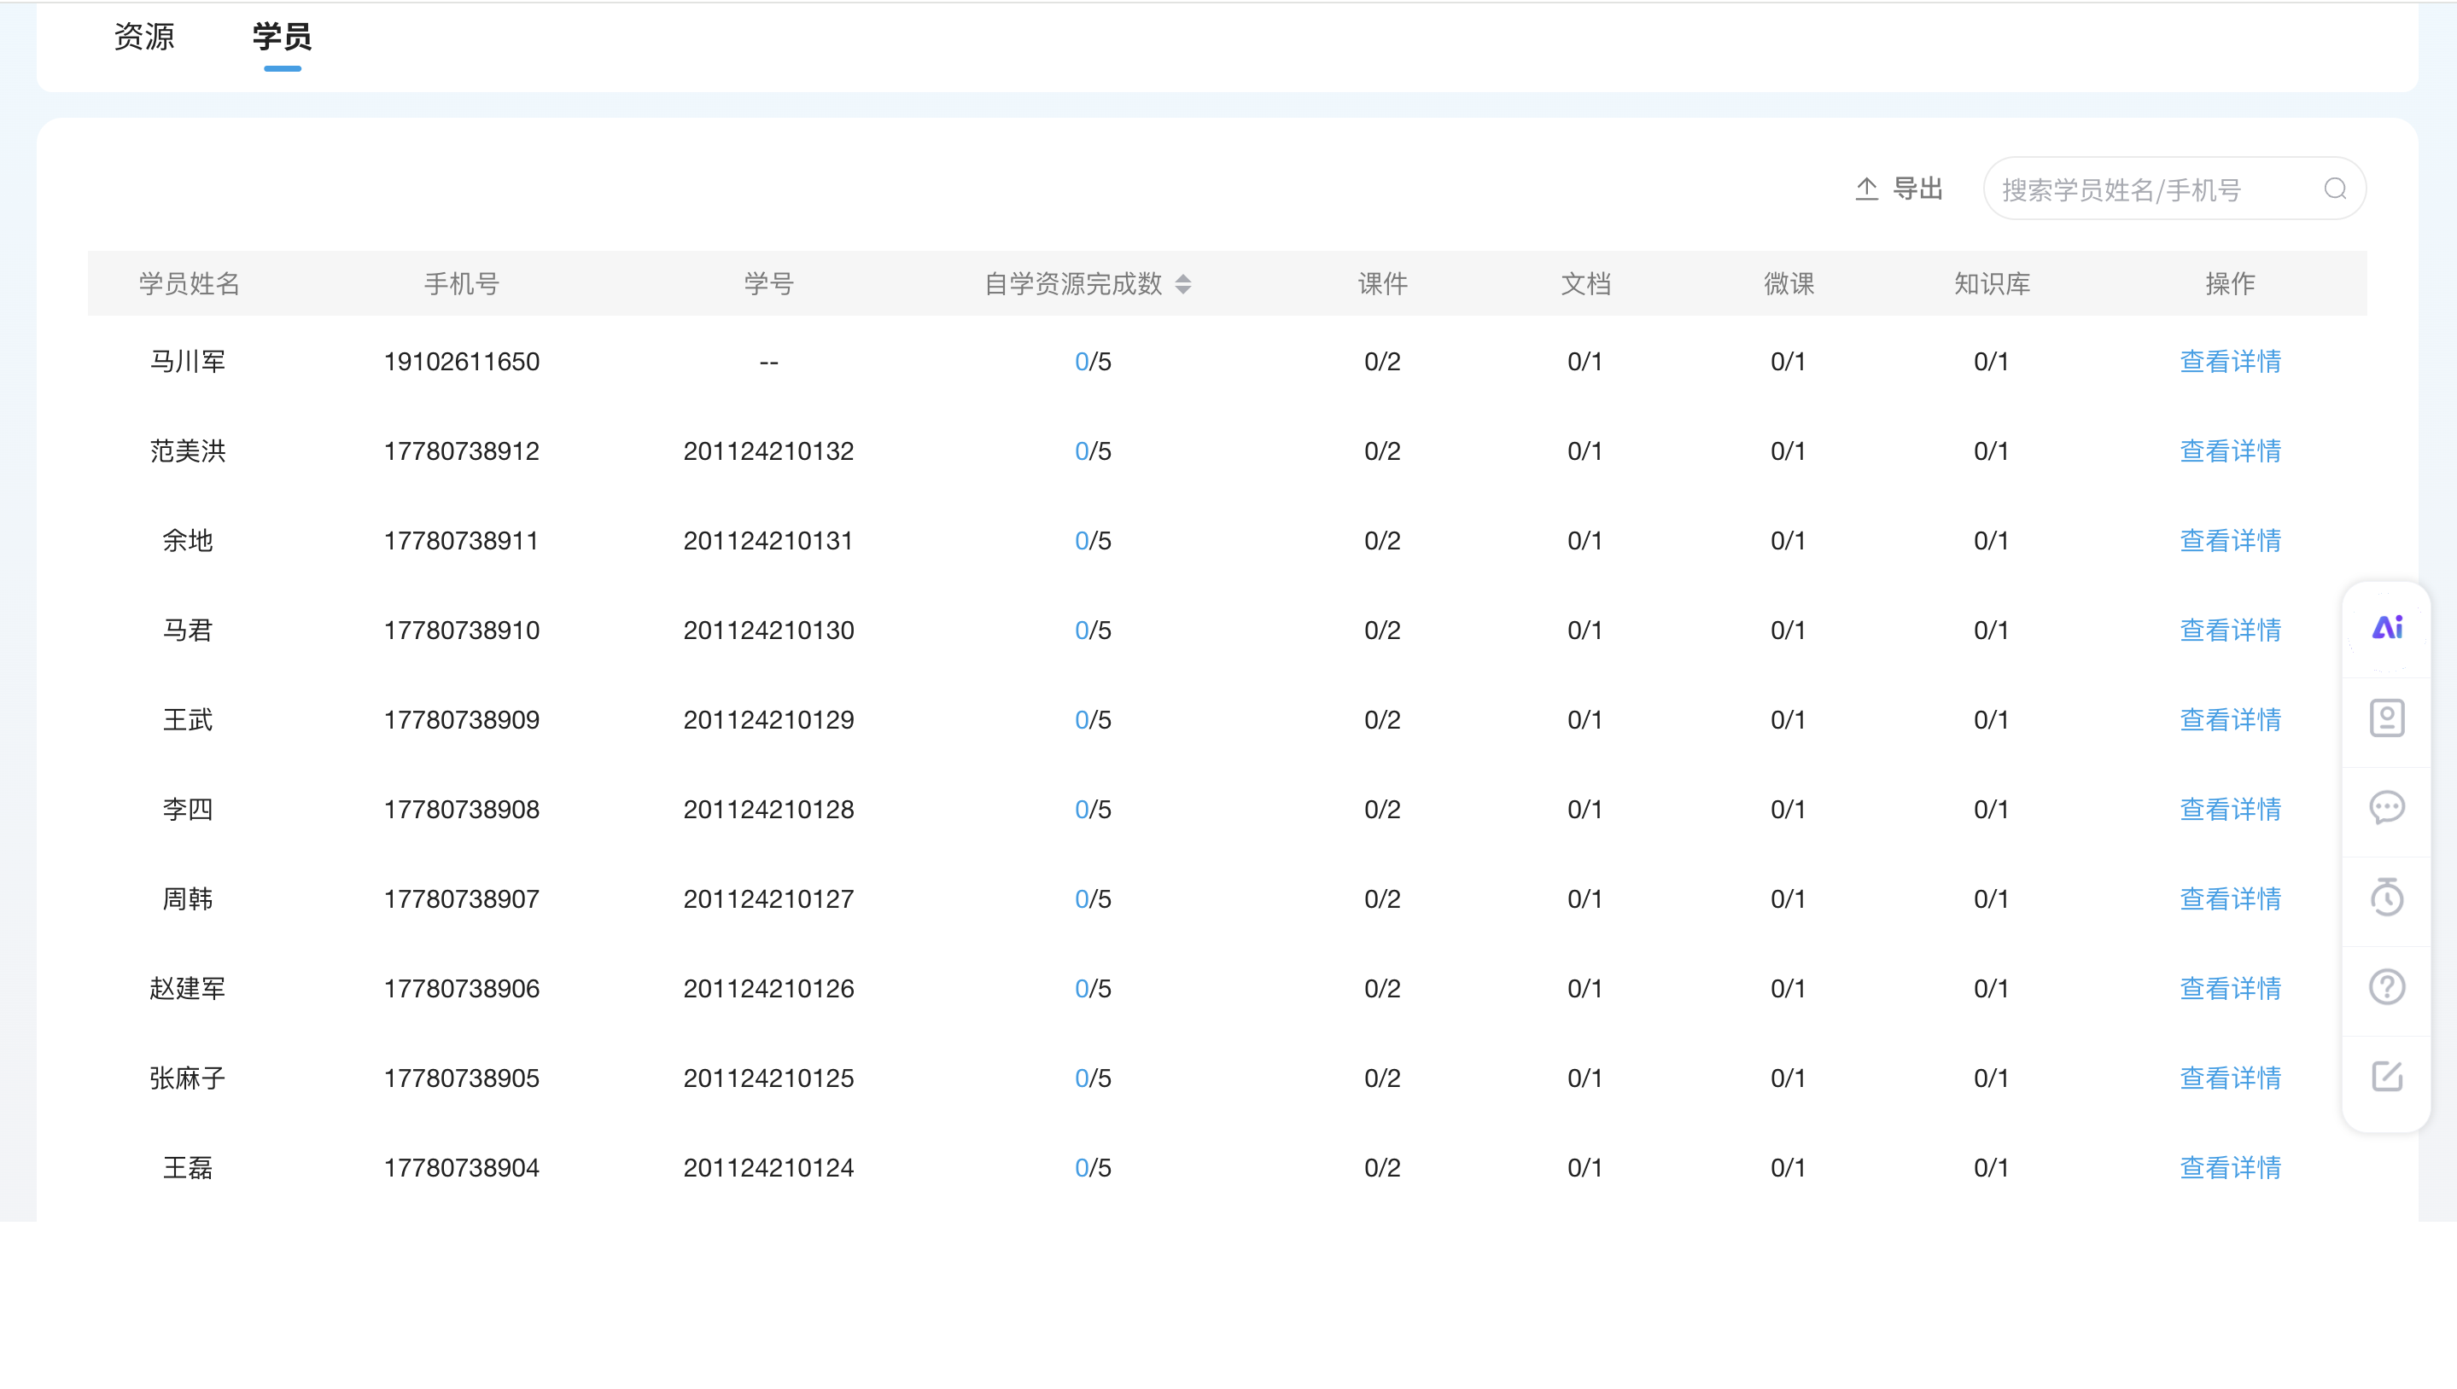Click the name 张麻子
The image size is (2457, 1389).
click(x=188, y=1079)
